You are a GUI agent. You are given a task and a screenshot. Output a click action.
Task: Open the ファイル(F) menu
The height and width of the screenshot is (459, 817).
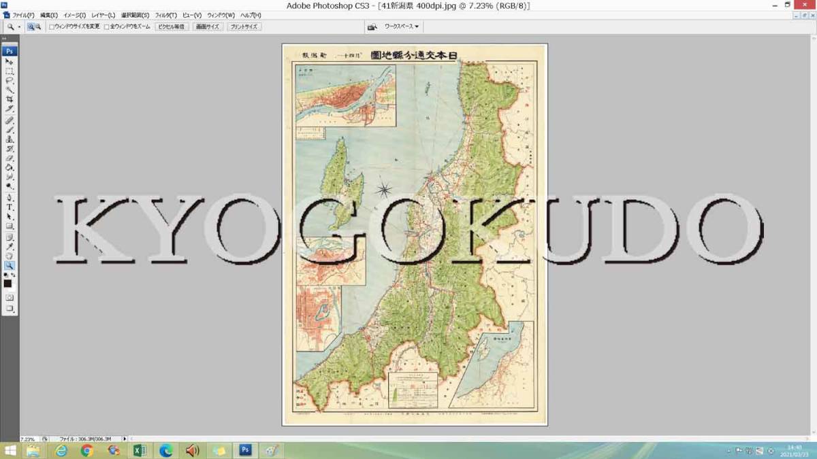pyautogui.click(x=23, y=15)
